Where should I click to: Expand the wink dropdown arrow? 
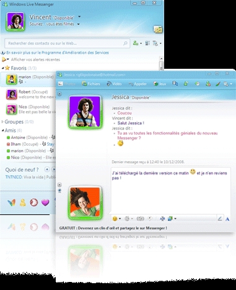[132, 219]
